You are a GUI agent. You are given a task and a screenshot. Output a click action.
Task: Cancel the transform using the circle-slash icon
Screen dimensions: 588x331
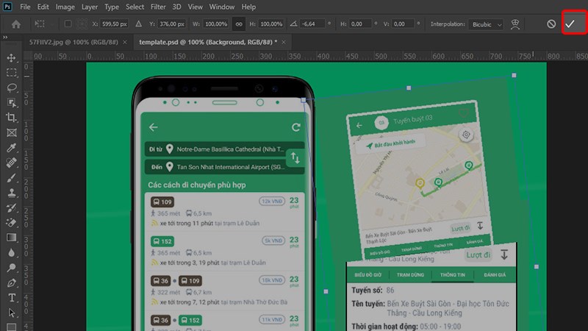click(551, 24)
